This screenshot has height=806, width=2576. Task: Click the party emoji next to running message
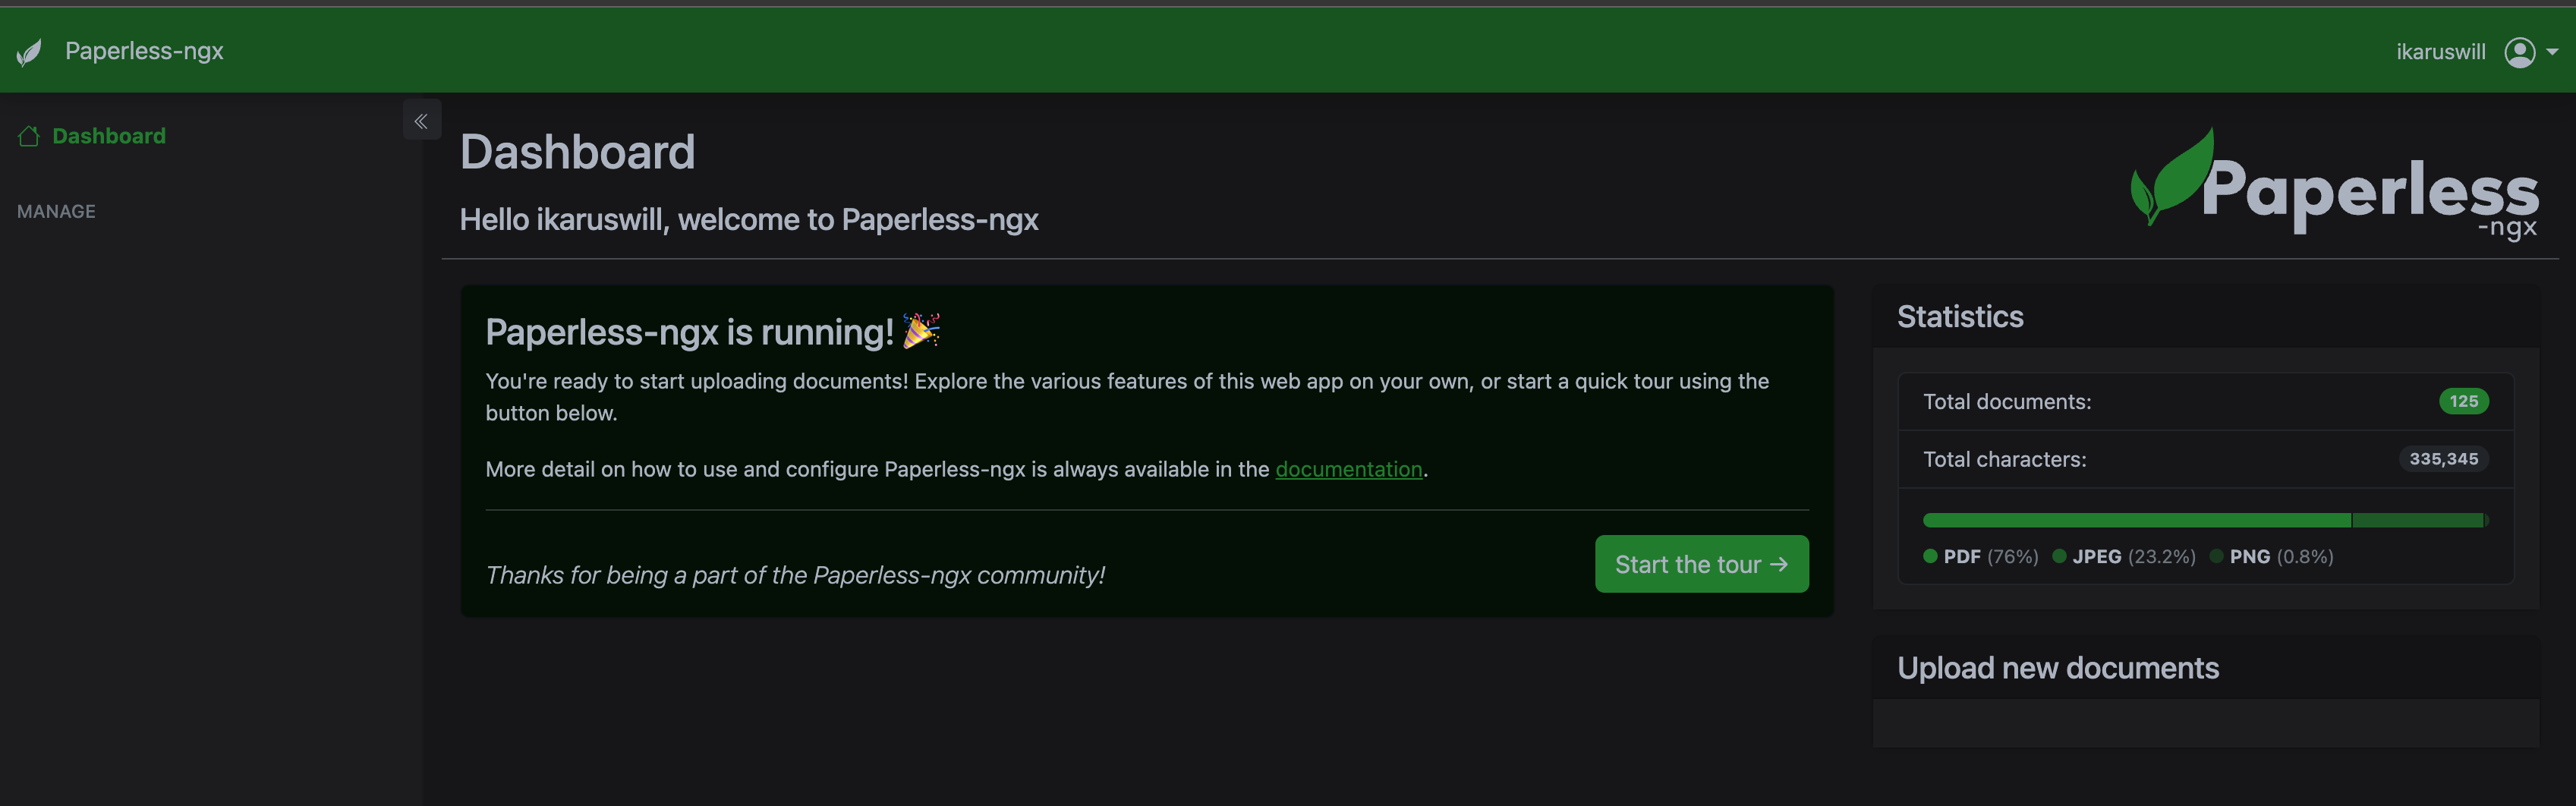pyautogui.click(x=921, y=331)
